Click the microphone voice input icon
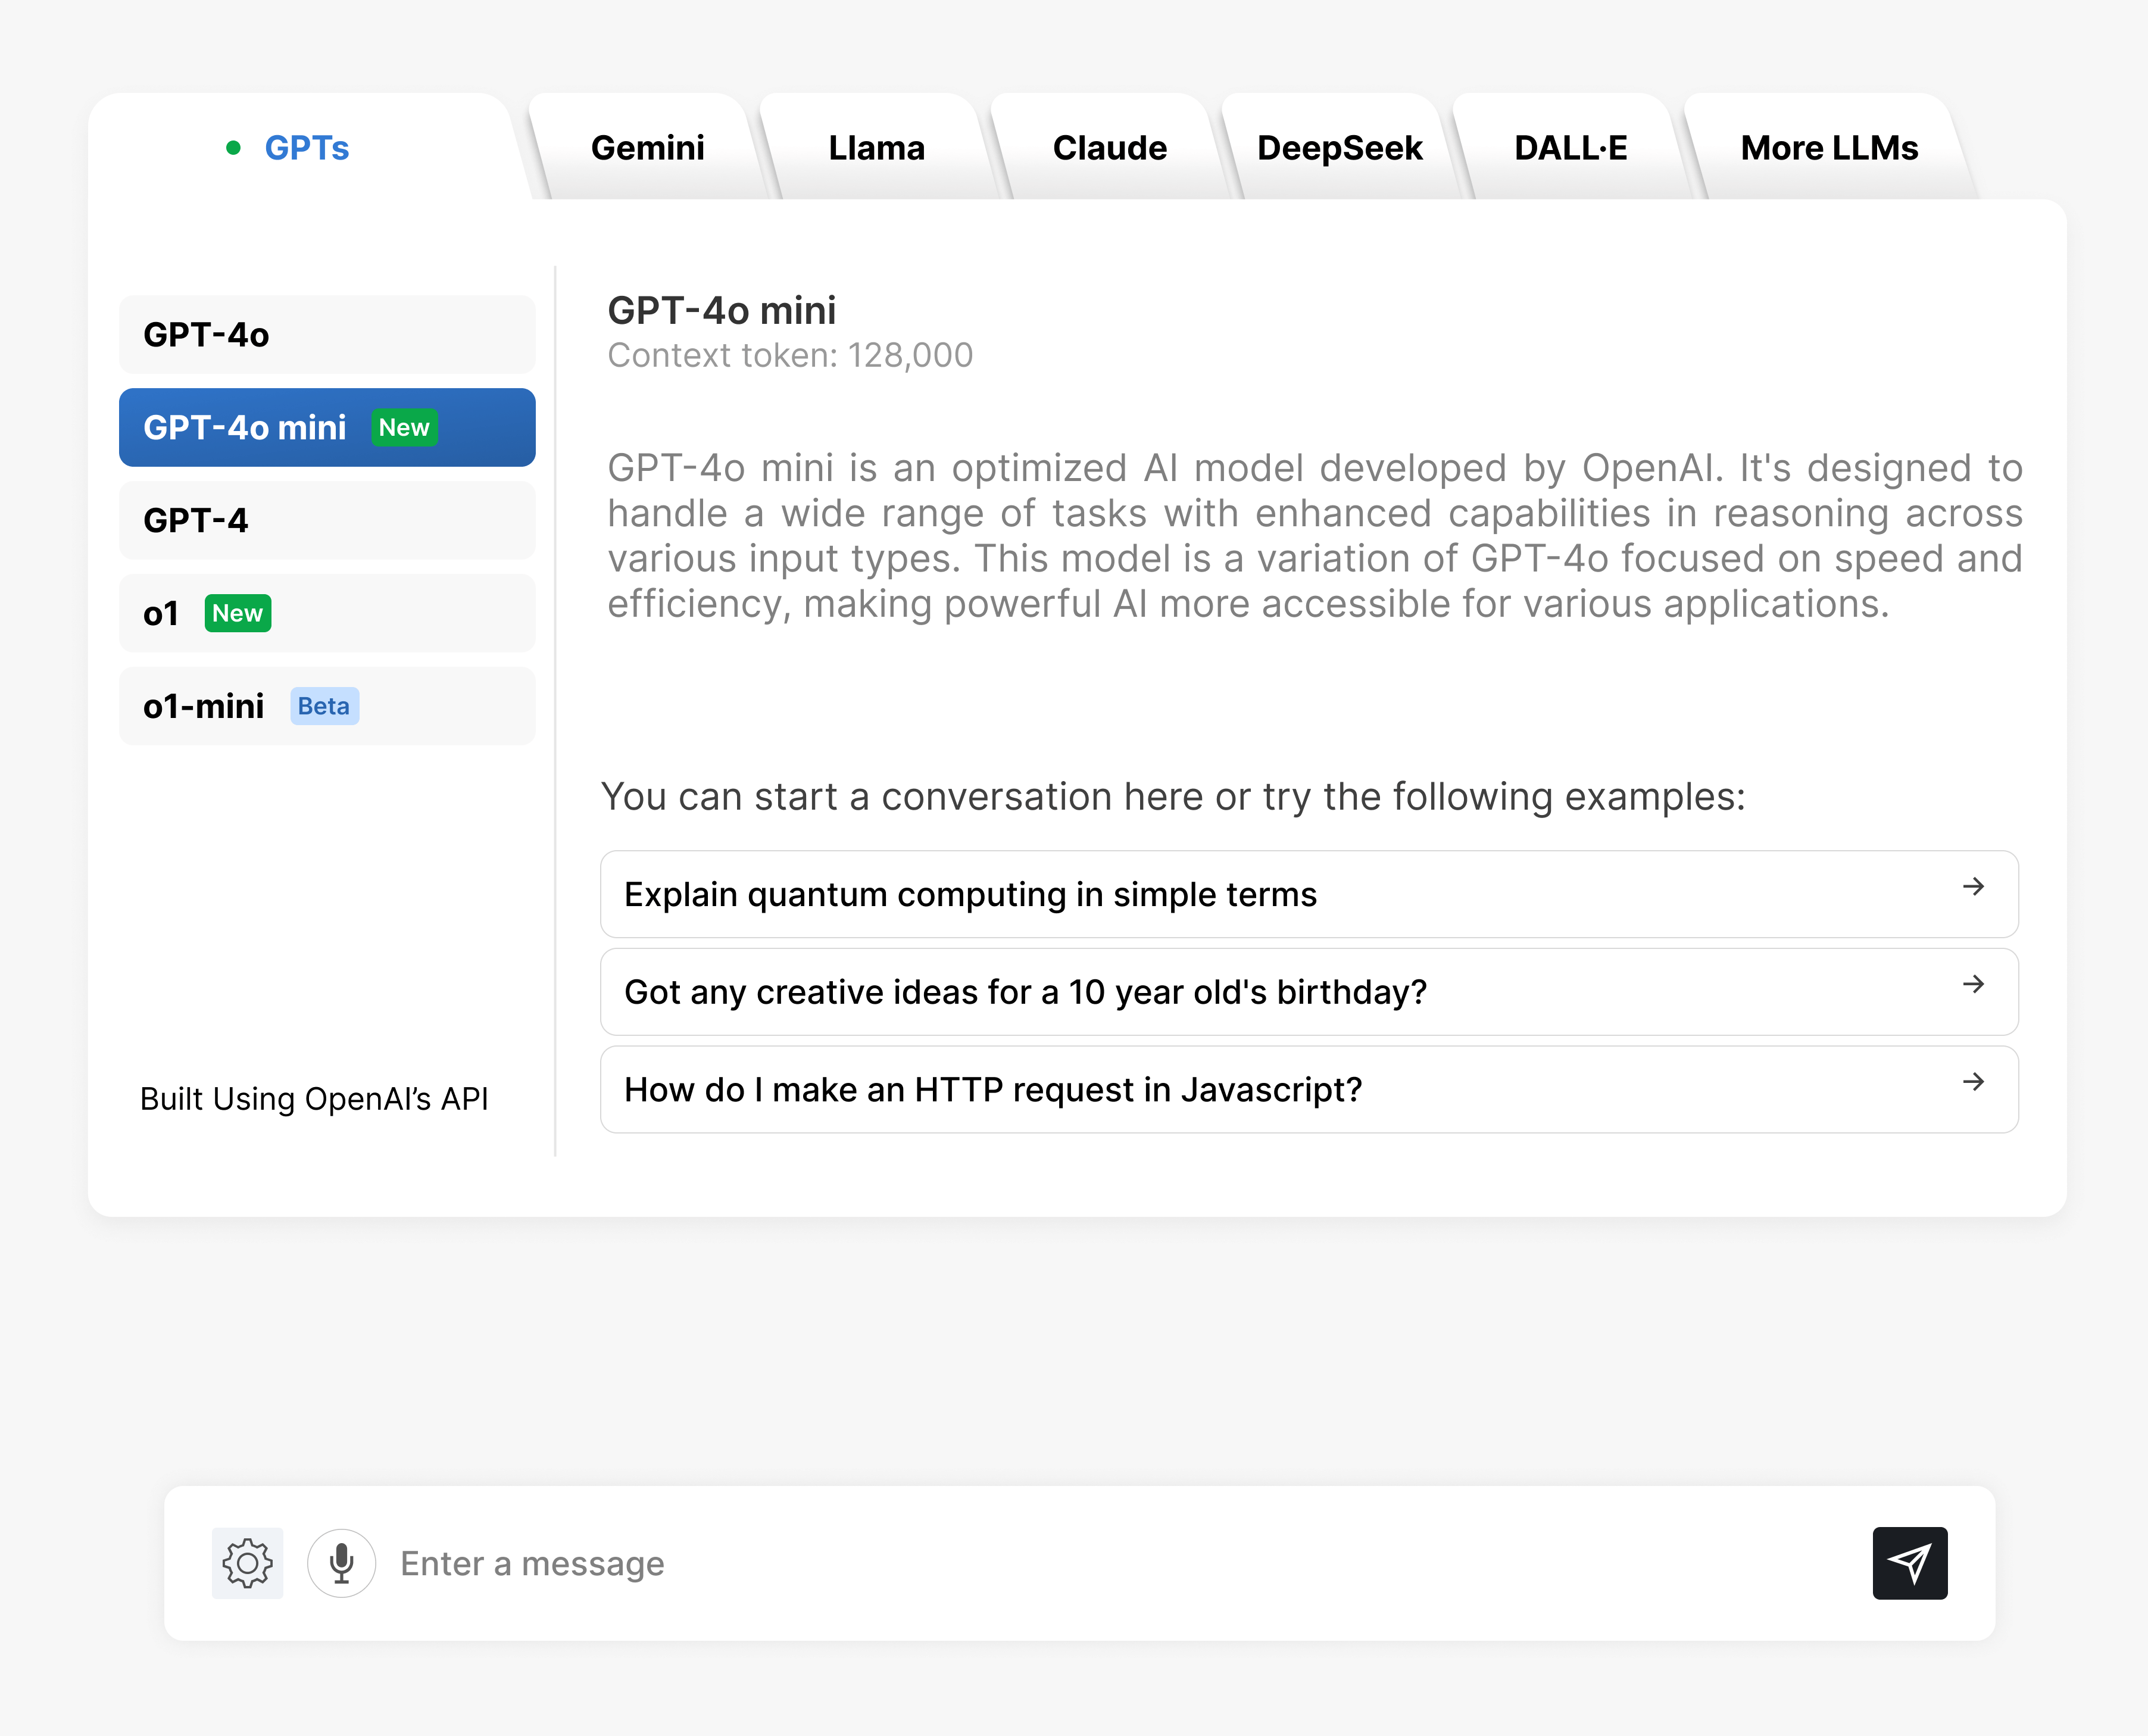The height and width of the screenshot is (1736, 2148). [341, 1563]
